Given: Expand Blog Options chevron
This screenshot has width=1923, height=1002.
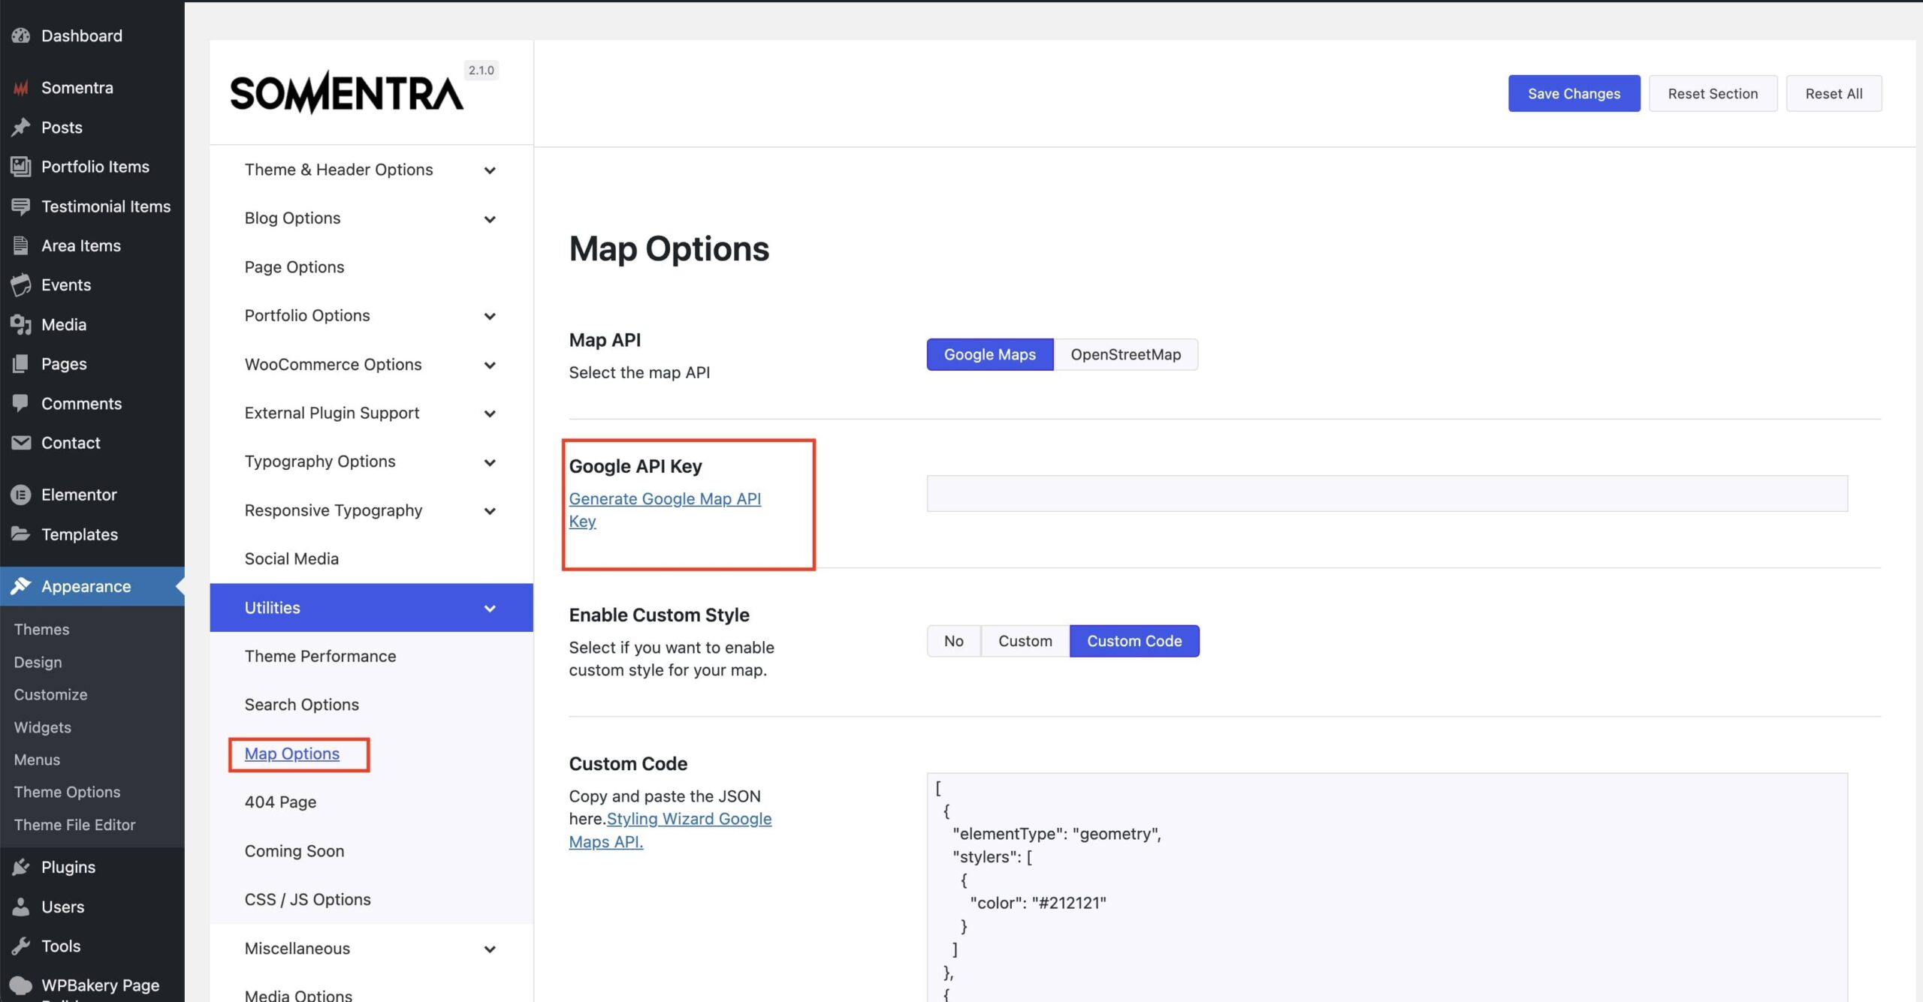Looking at the screenshot, I should click(490, 219).
